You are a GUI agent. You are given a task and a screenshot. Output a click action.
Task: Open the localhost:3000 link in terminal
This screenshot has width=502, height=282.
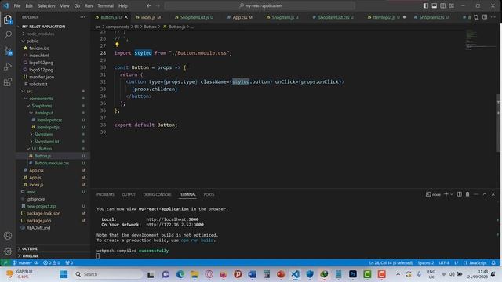[x=173, y=219]
